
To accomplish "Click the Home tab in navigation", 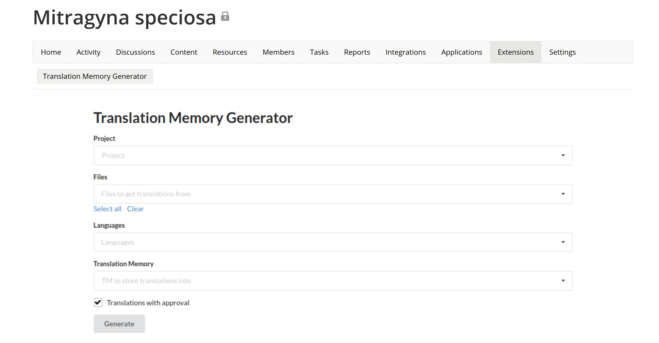I will 51,52.
